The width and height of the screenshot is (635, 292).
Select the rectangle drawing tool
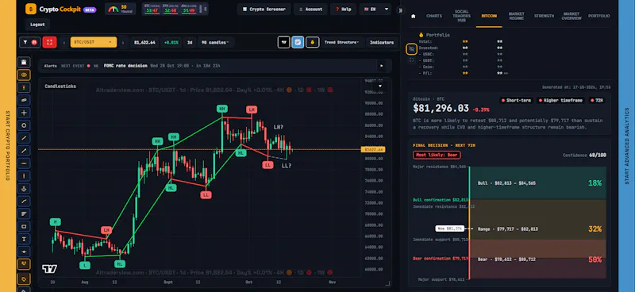24,226
